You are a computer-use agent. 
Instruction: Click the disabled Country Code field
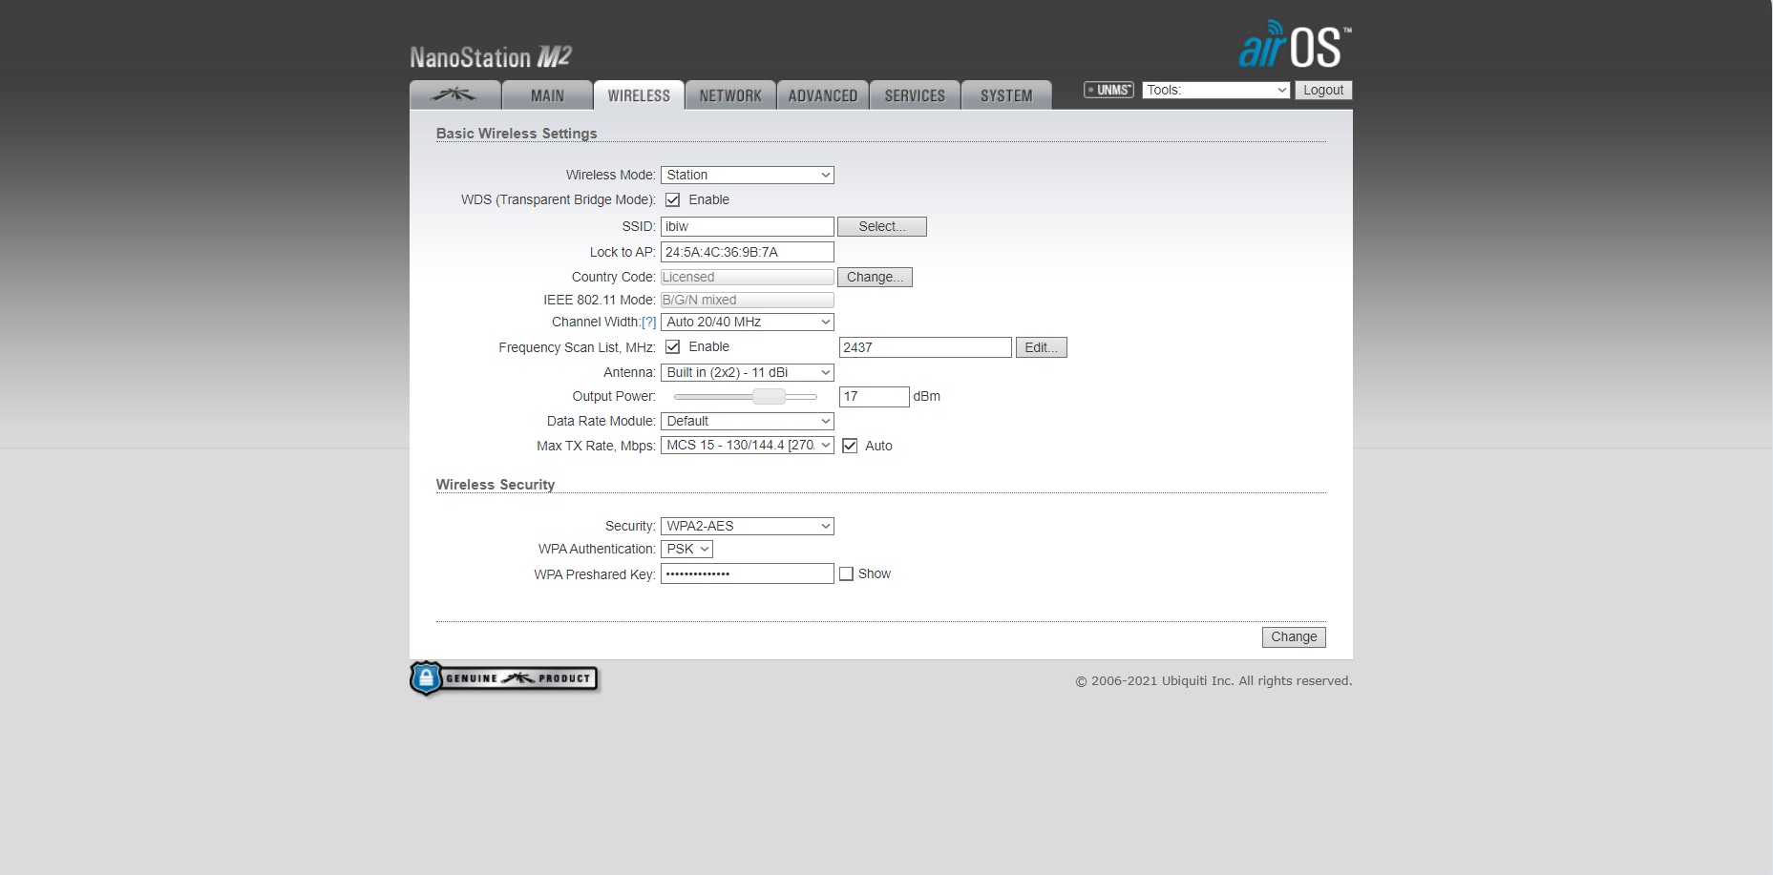[748, 277]
